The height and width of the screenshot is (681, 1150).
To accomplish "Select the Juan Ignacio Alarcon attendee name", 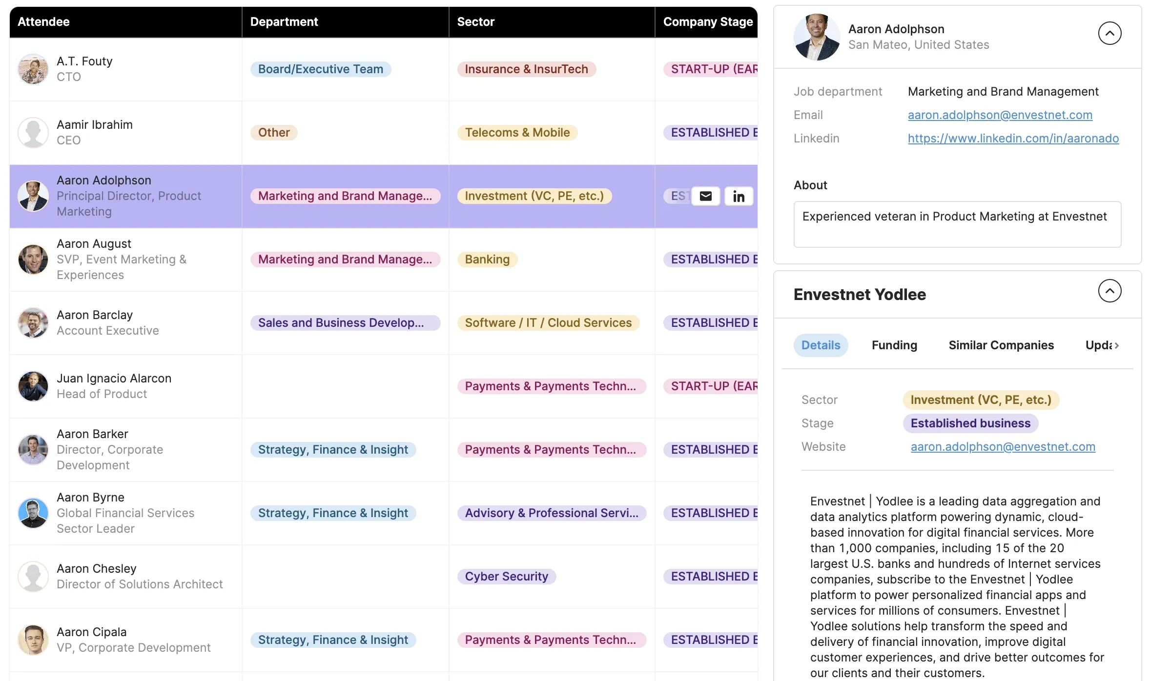I will (x=114, y=379).
